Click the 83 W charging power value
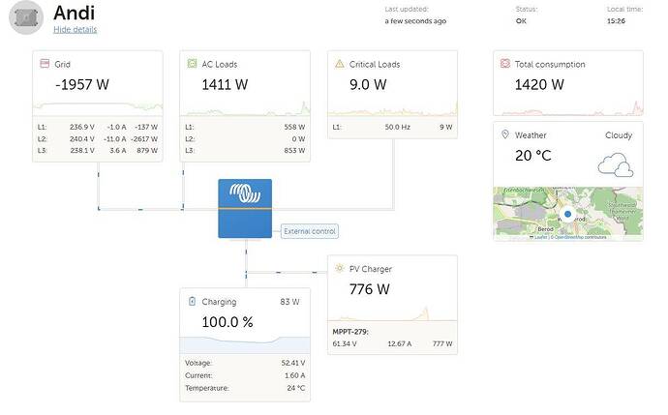The image size is (668, 415). pyautogui.click(x=289, y=302)
